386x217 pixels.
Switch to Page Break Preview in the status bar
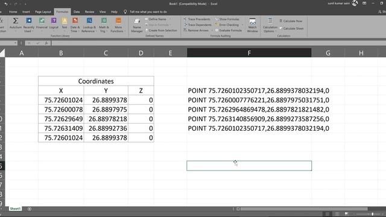point(346,214)
